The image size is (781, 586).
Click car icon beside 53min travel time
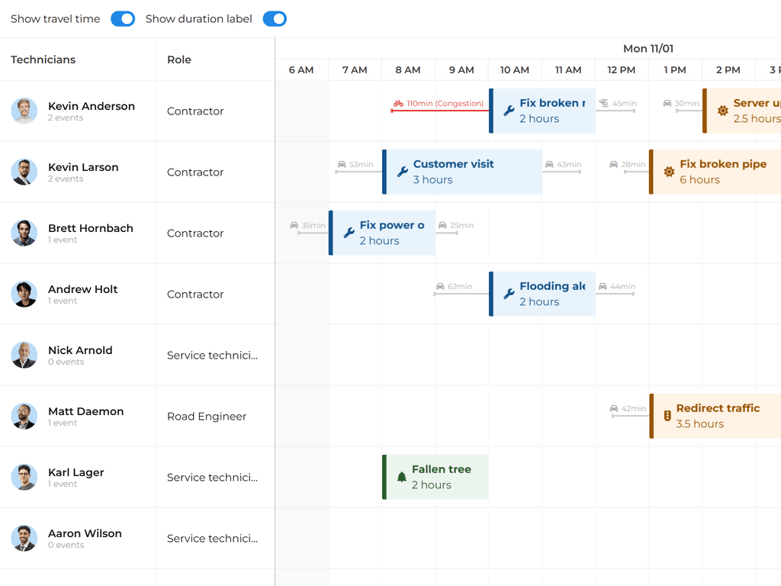(x=342, y=165)
